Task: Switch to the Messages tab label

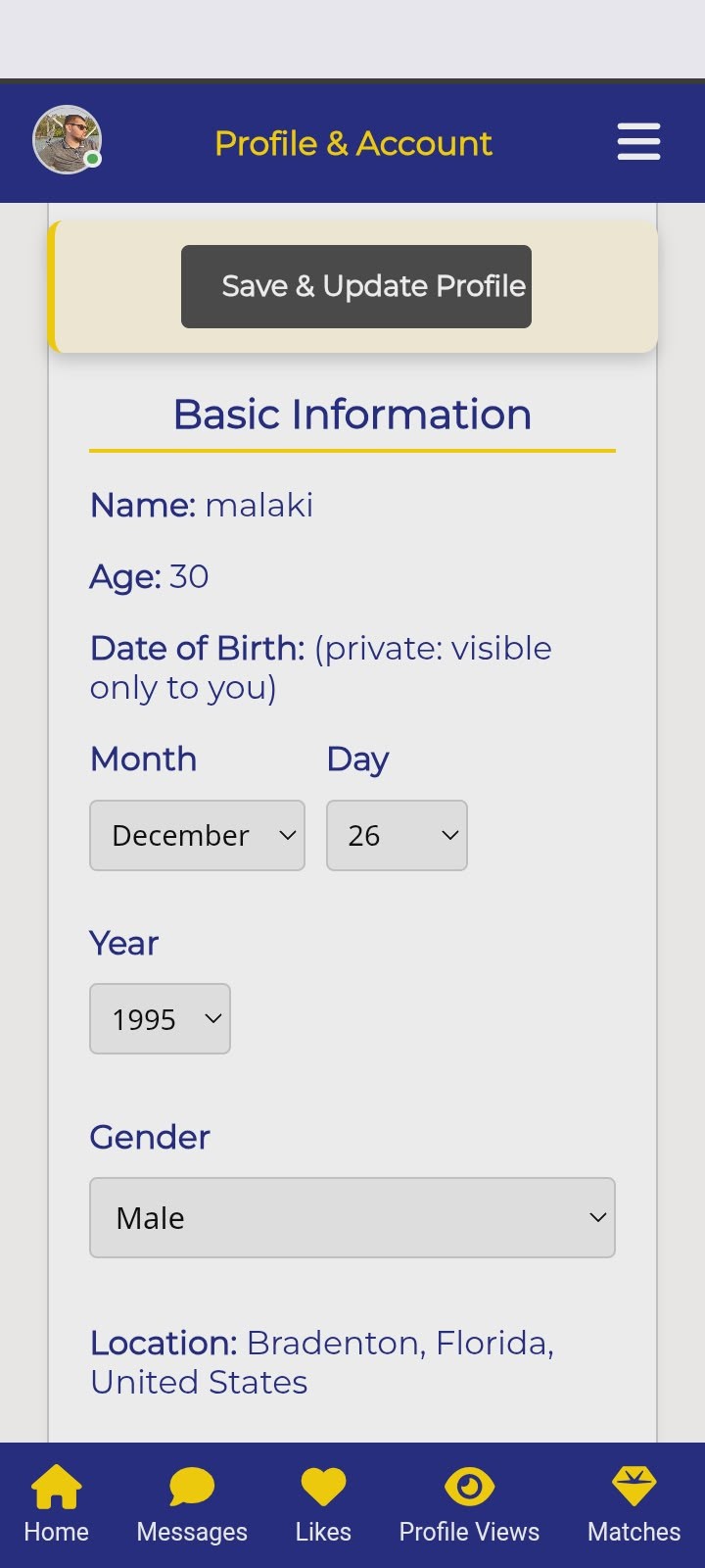Action: tap(192, 1532)
